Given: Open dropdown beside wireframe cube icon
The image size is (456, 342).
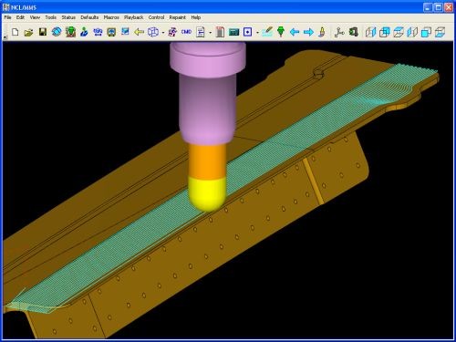Looking at the screenshot, I should pyautogui.click(x=163, y=32).
